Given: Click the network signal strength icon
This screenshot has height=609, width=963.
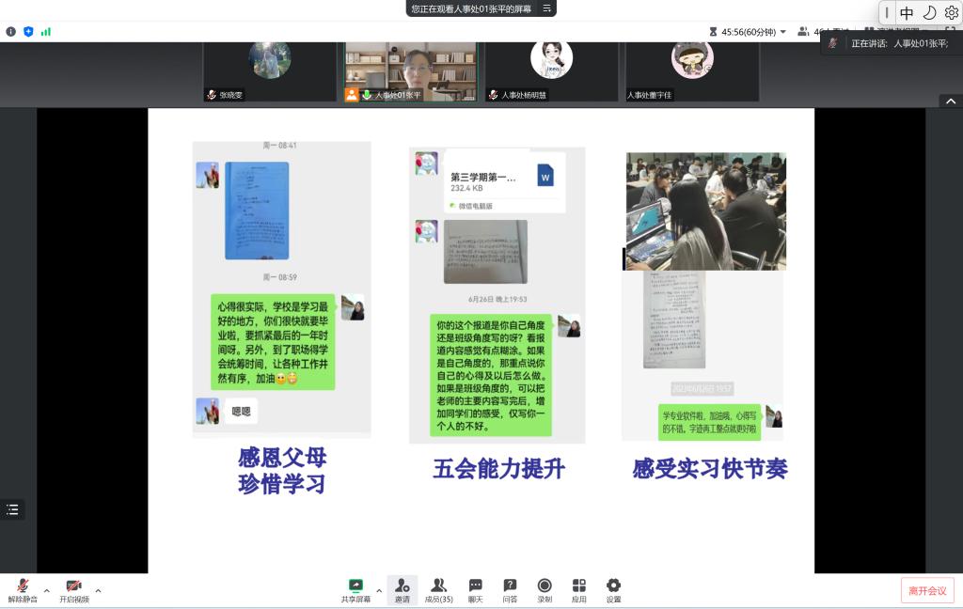Looking at the screenshot, I should [x=46, y=31].
